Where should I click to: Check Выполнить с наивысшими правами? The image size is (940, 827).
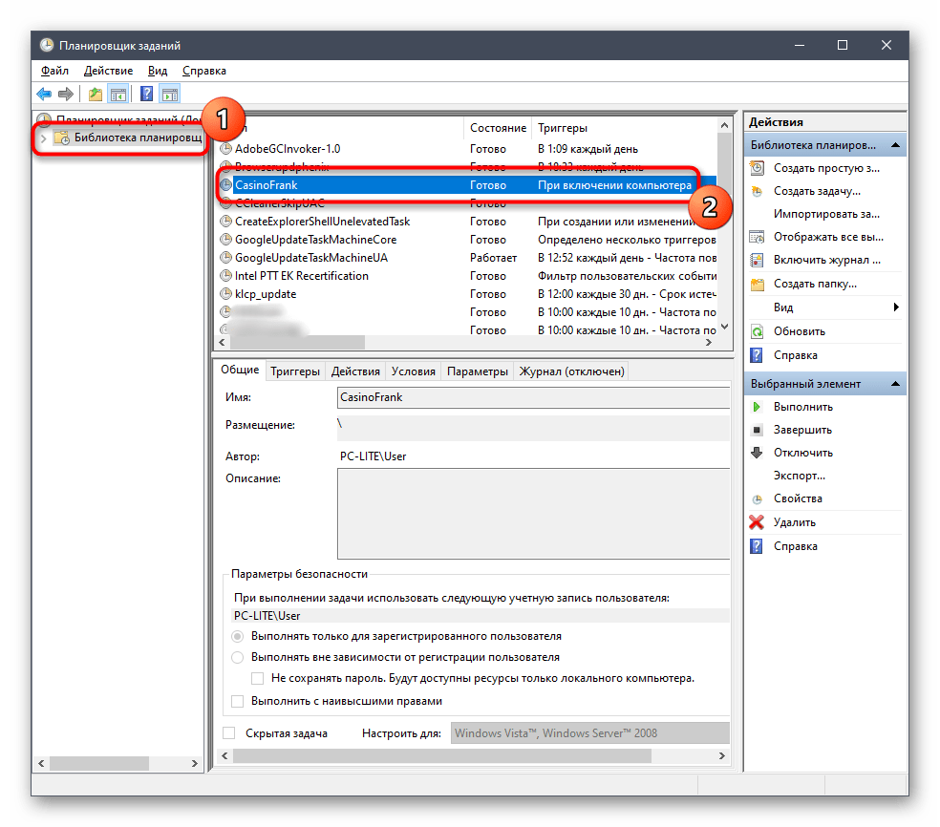pos(238,701)
